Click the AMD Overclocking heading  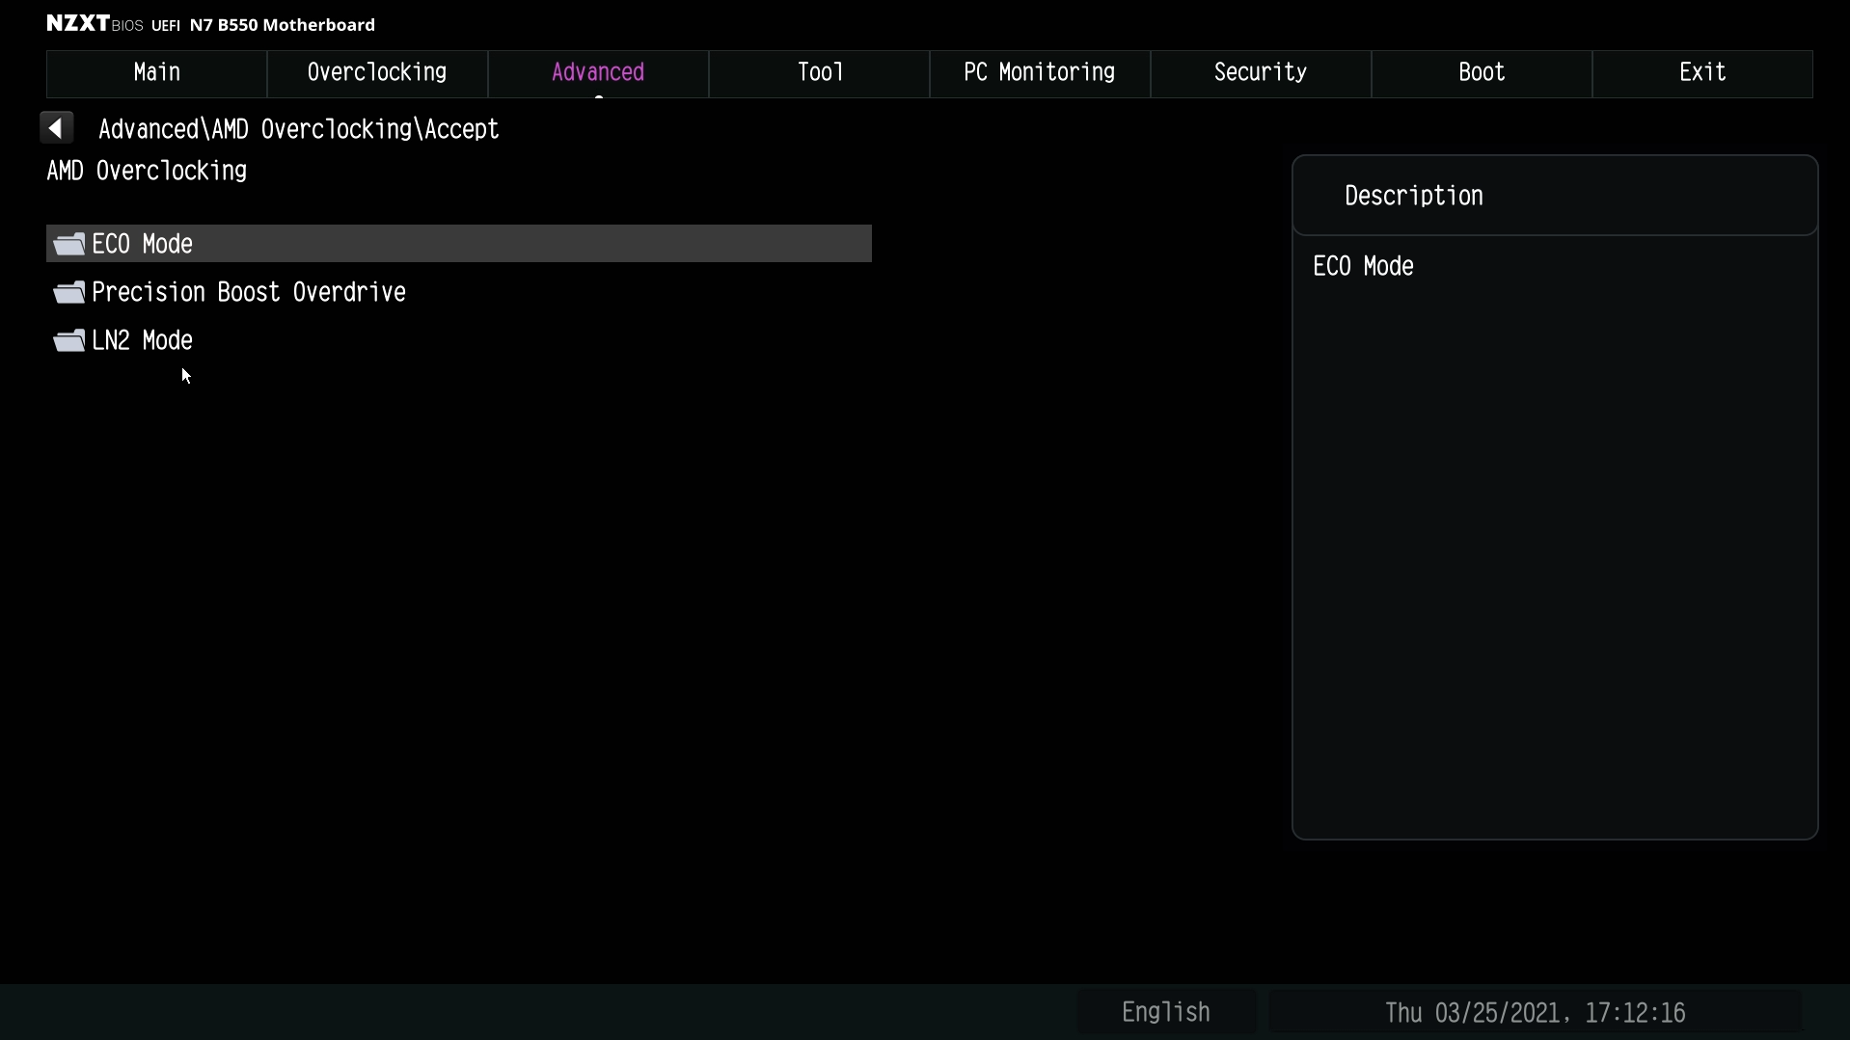147,171
